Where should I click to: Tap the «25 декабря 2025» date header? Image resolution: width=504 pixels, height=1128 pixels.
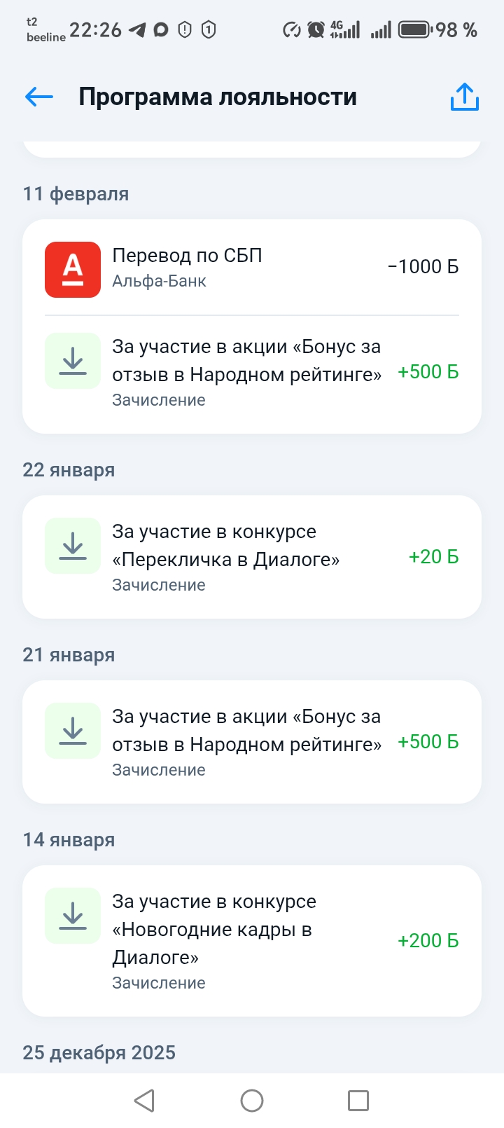tap(99, 1053)
